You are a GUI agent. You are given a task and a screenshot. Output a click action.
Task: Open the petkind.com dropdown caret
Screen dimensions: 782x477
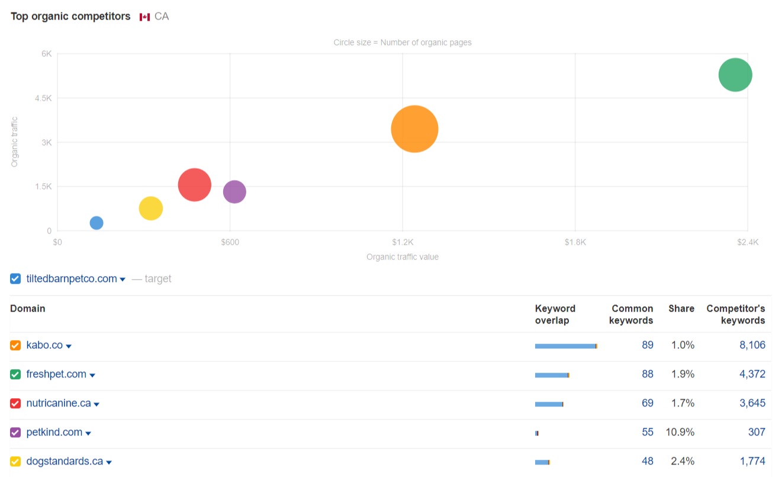[88, 434]
